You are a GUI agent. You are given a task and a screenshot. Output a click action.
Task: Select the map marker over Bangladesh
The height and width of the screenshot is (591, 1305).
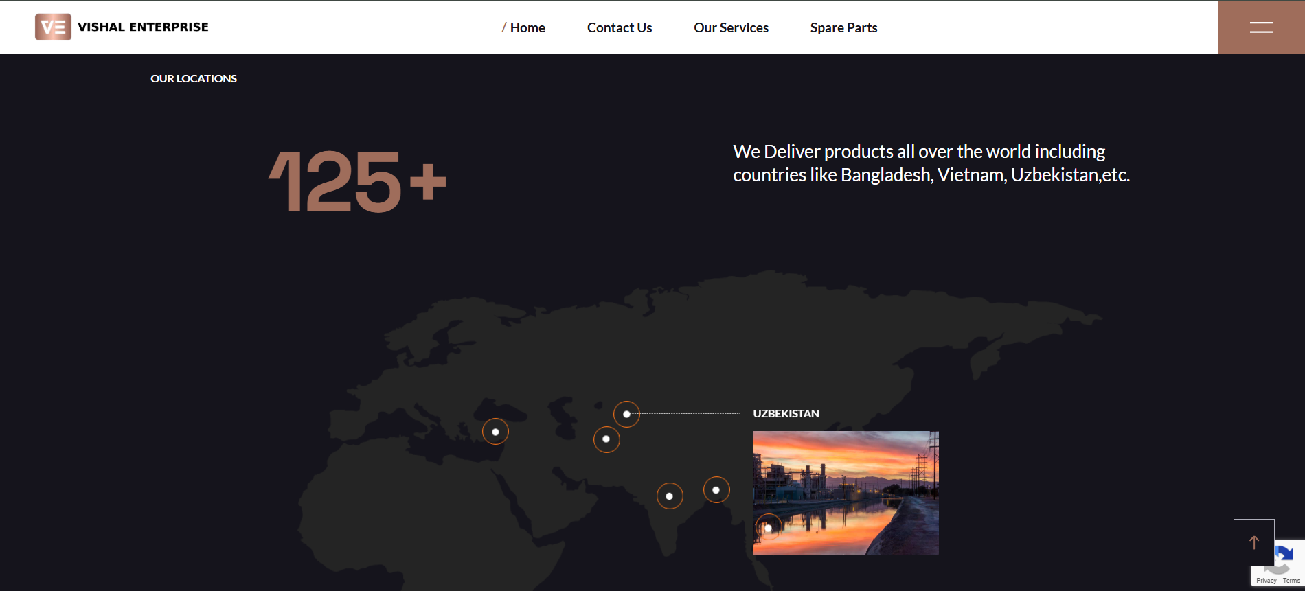point(716,489)
